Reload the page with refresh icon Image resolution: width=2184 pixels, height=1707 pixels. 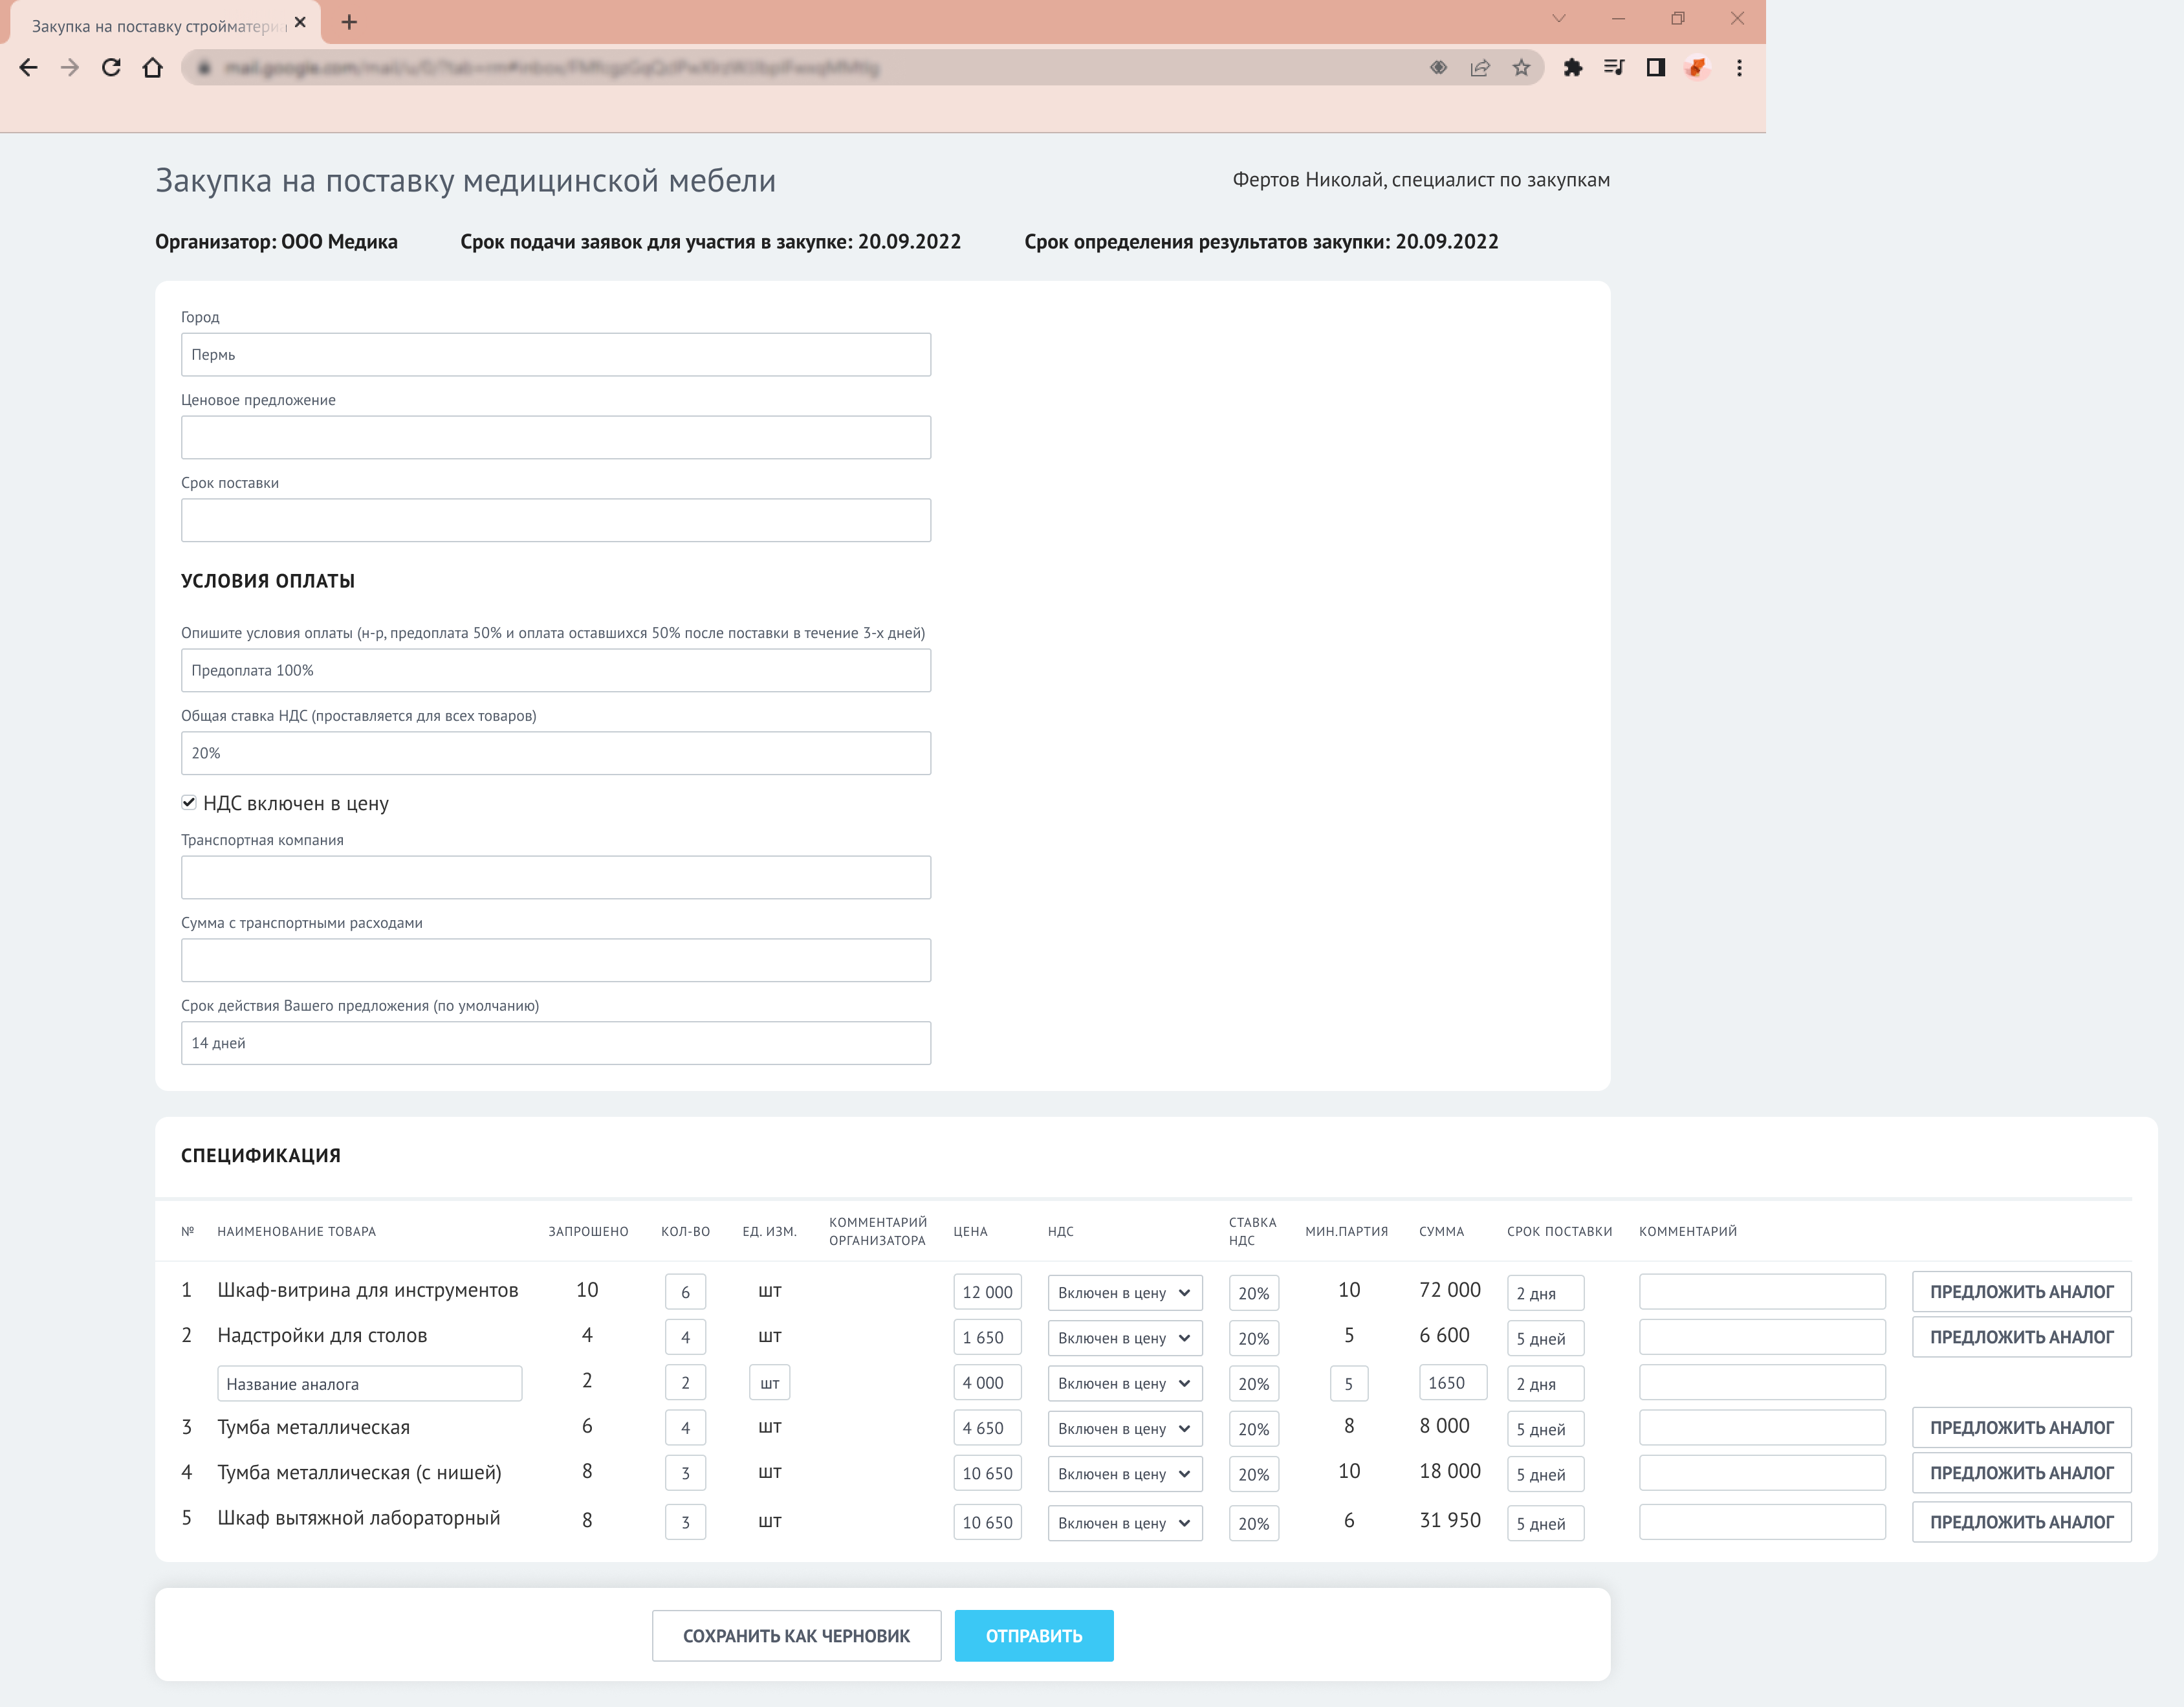(x=111, y=68)
